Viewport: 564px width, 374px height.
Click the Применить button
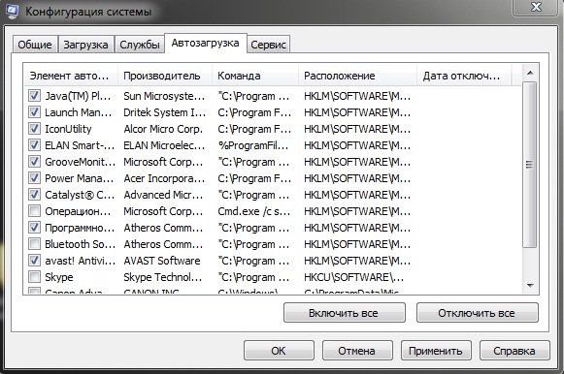click(436, 351)
